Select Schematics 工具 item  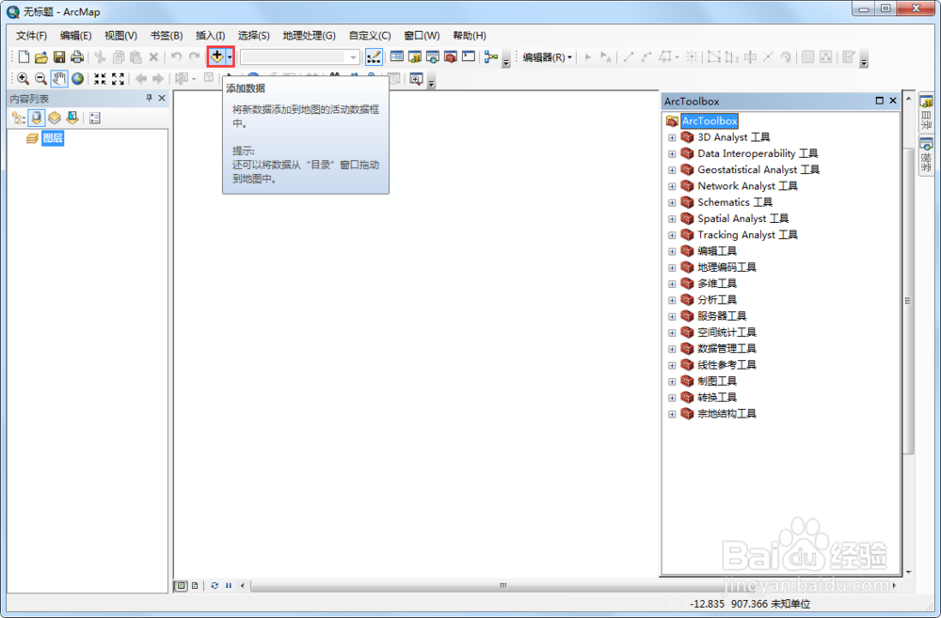(x=735, y=202)
